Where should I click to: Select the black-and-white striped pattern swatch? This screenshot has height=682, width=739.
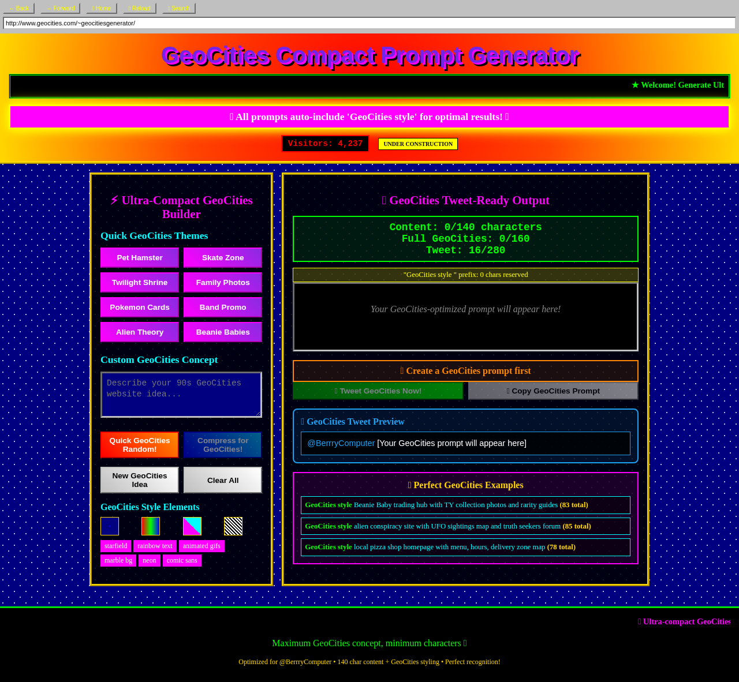pyautogui.click(x=233, y=526)
